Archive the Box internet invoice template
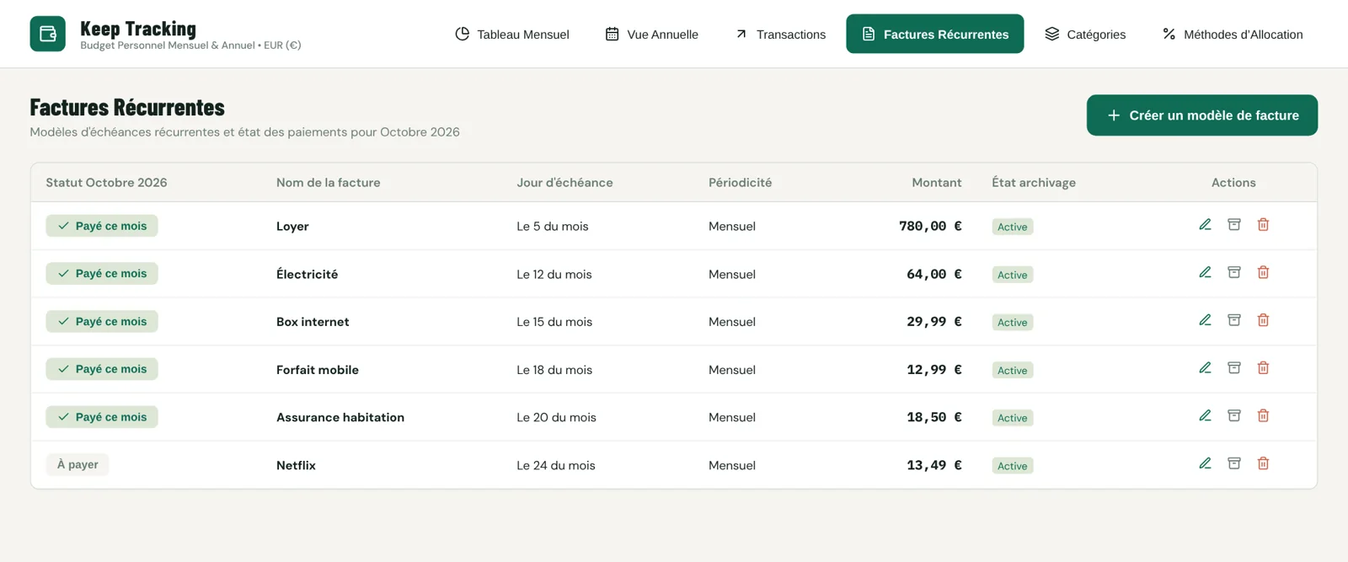Image resolution: width=1348 pixels, height=562 pixels. pyautogui.click(x=1234, y=320)
